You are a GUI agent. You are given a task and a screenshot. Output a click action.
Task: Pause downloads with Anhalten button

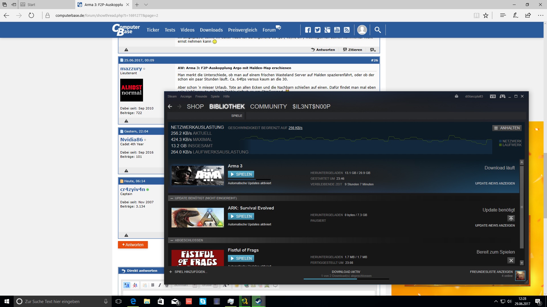507,128
